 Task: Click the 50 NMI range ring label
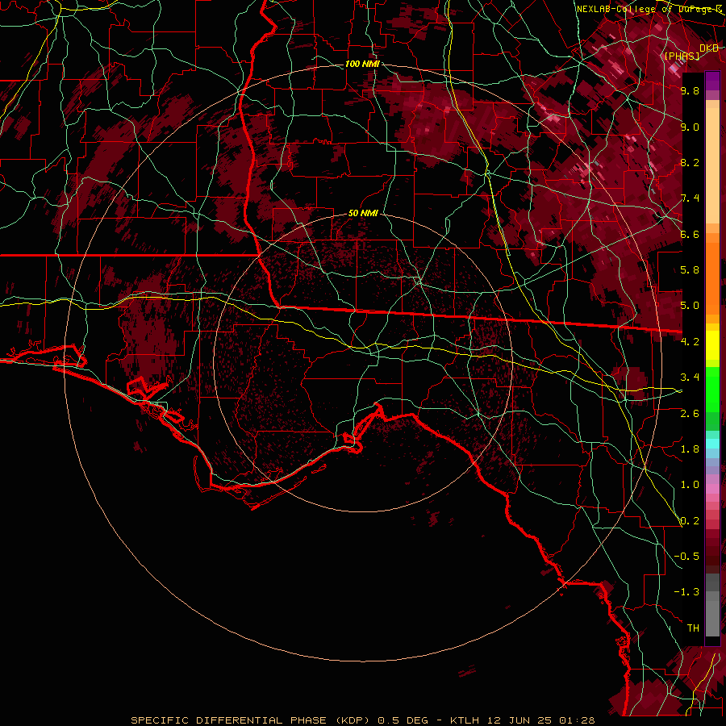[363, 214]
